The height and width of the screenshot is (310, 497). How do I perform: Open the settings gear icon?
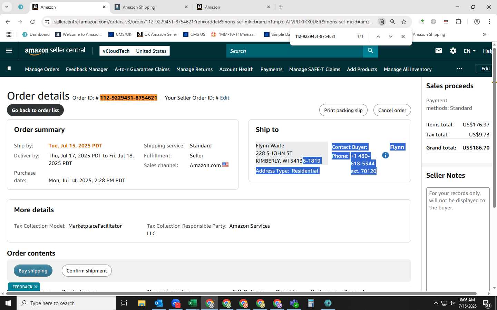click(453, 51)
